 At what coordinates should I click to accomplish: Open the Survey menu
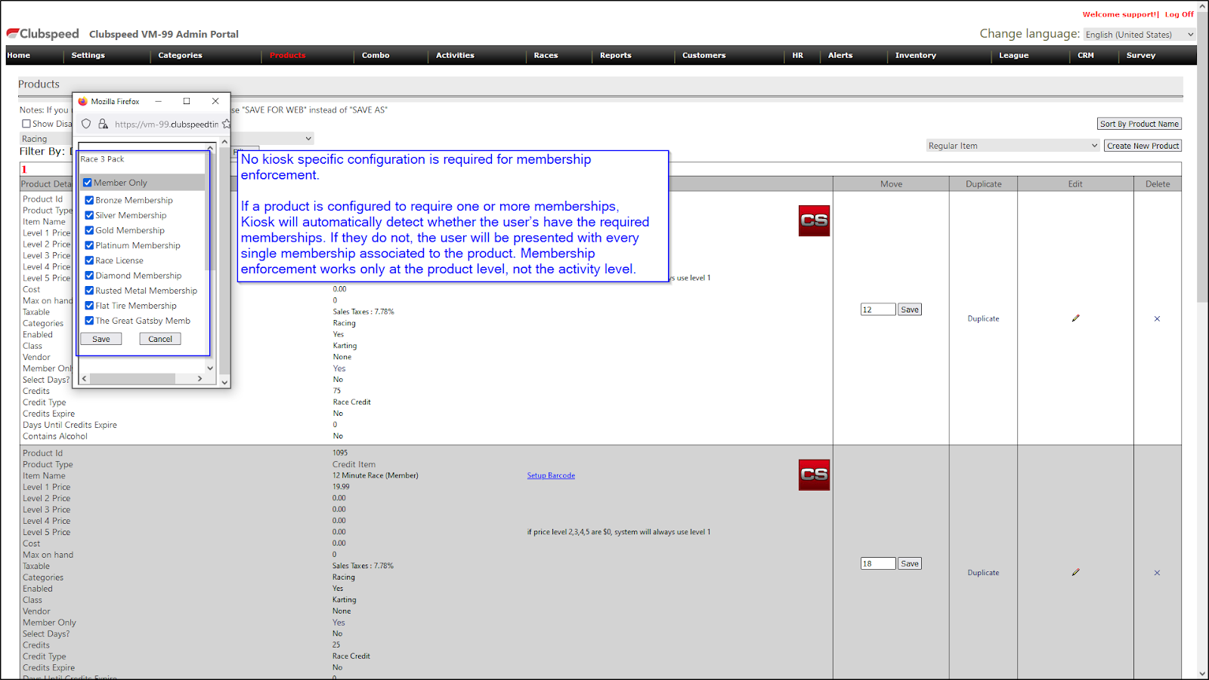tap(1140, 55)
